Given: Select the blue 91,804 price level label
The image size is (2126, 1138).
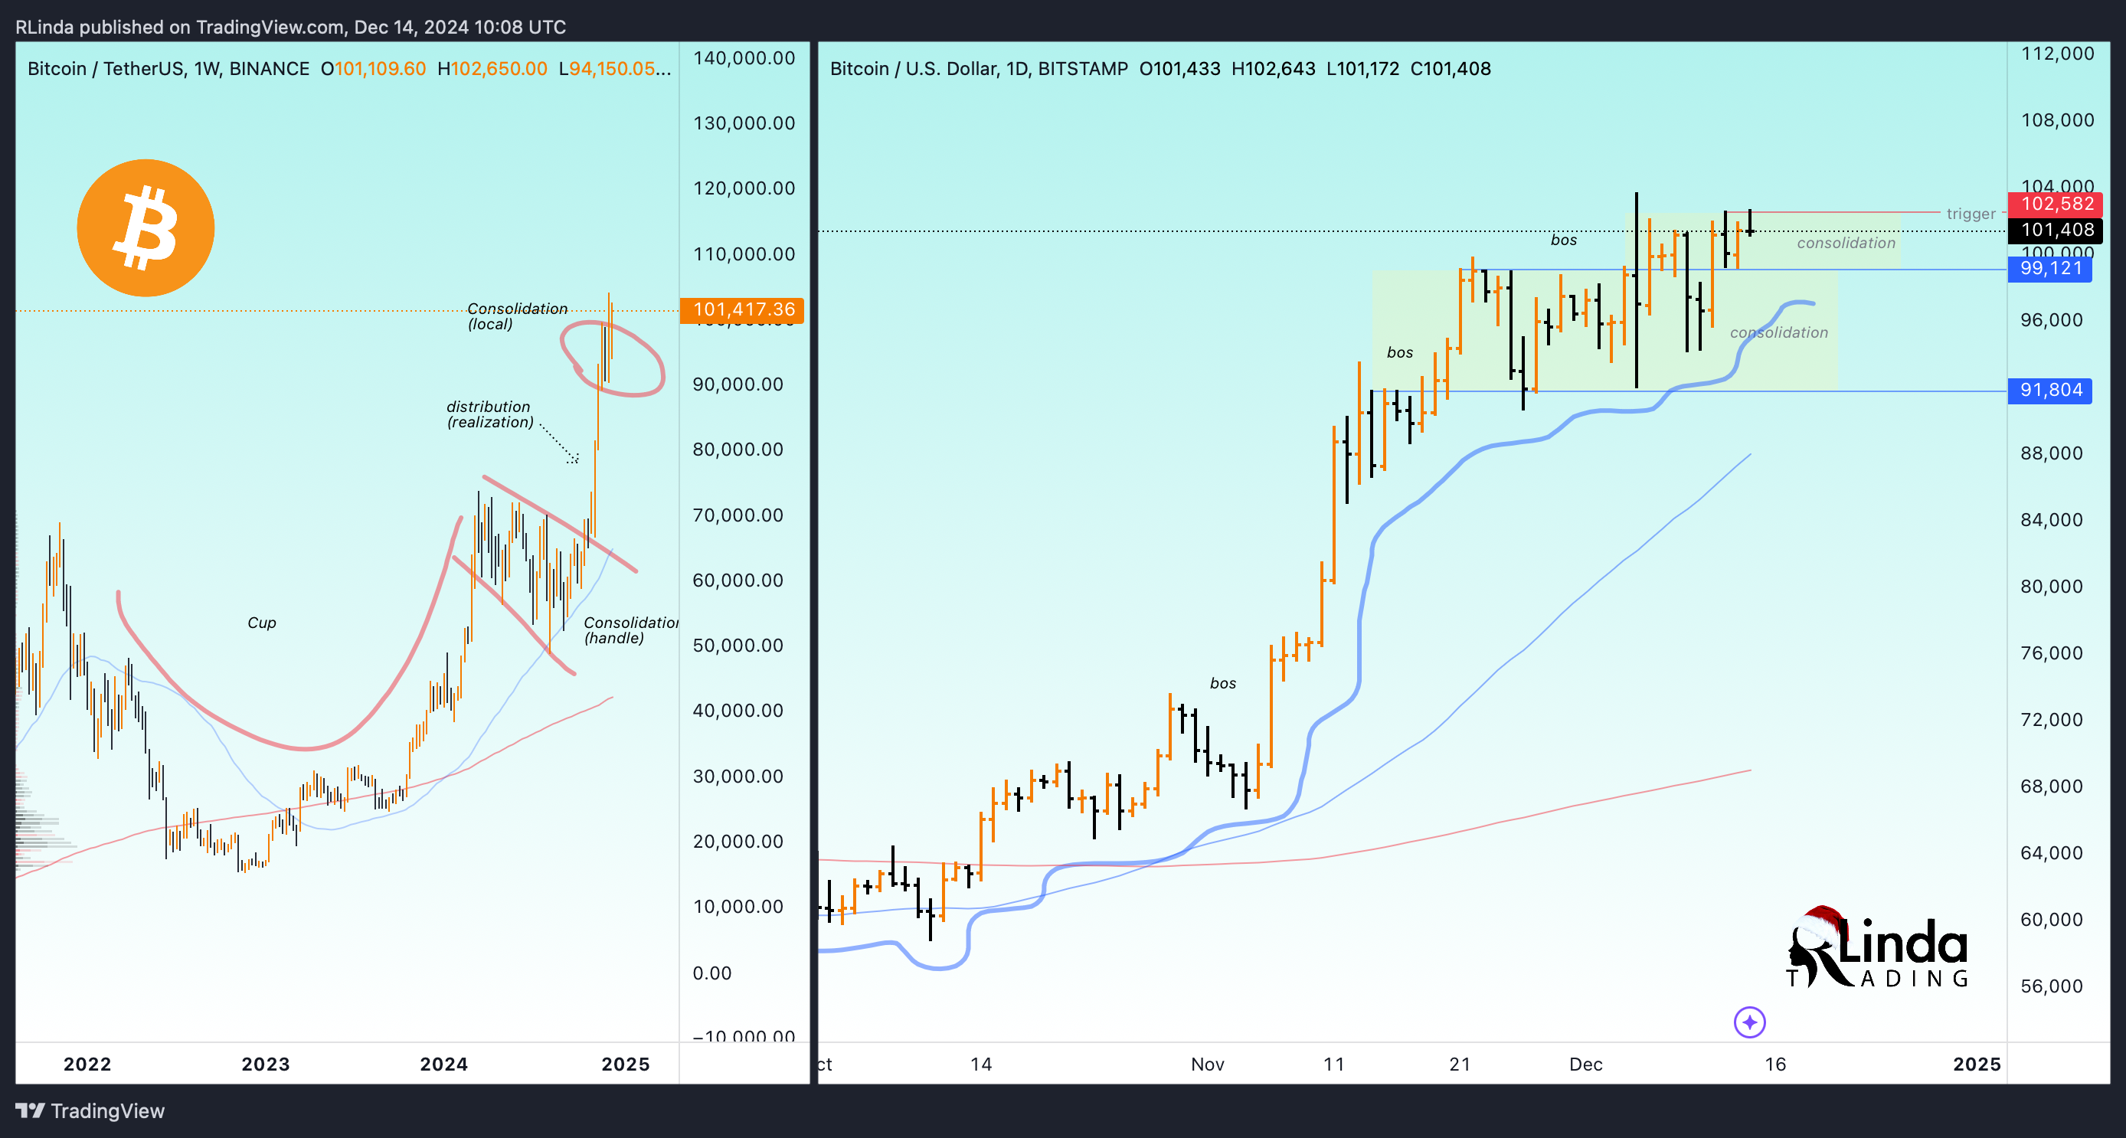Looking at the screenshot, I should click(x=2050, y=390).
